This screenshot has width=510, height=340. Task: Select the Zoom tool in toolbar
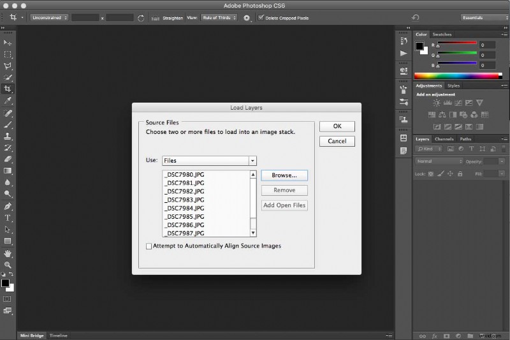[x=8, y=264]
